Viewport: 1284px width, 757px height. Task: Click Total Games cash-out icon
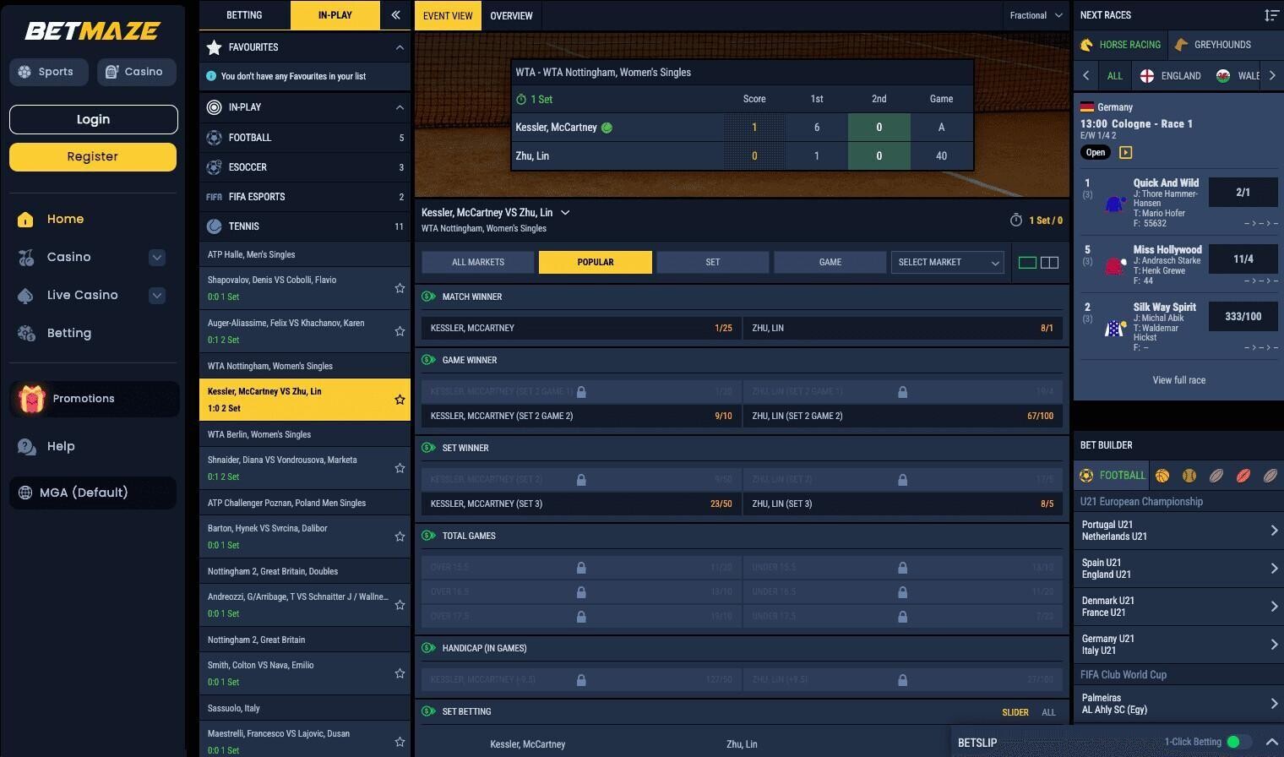point(428,536)
